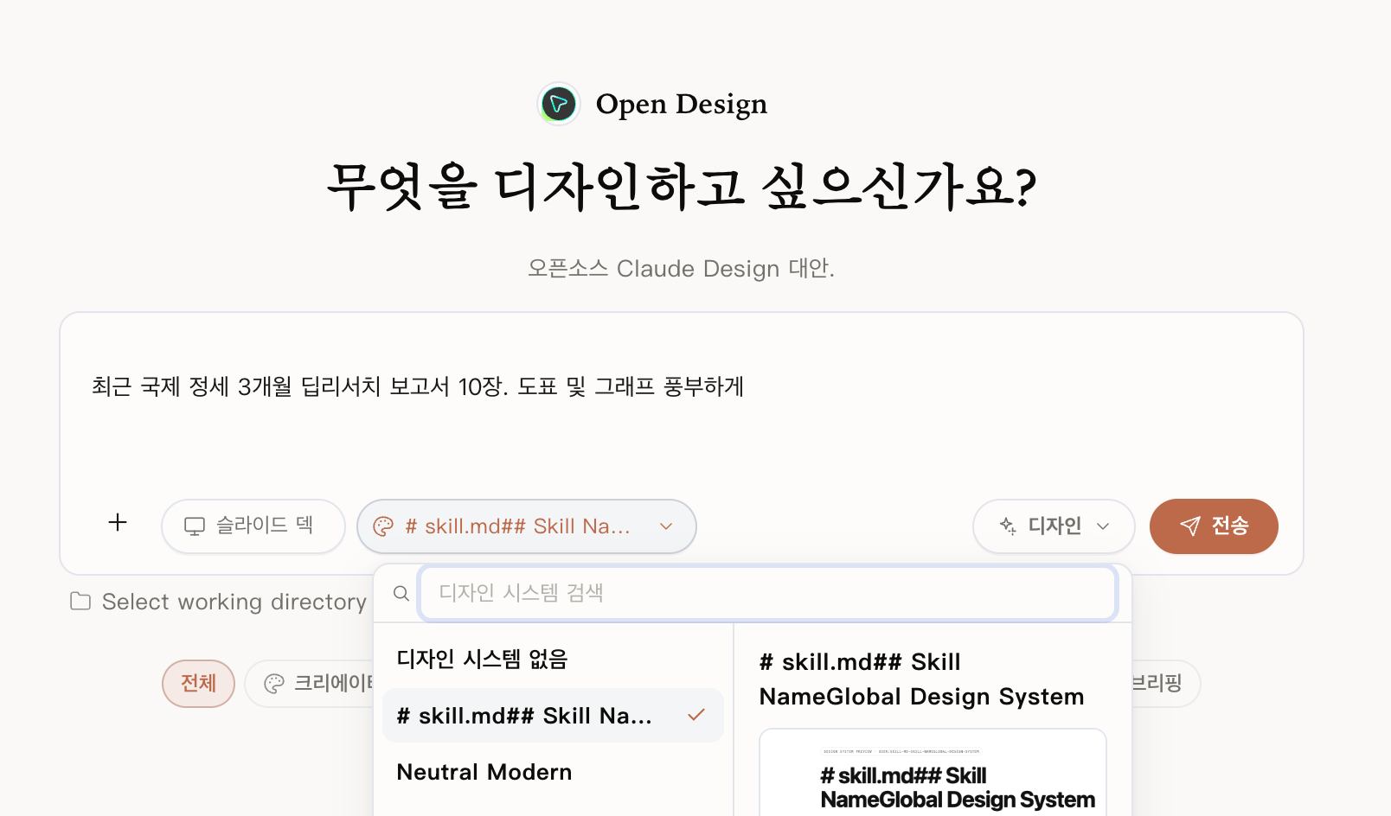
Task: Click the magnifier search icon in the dropdown
Action: tap(401, 593)
